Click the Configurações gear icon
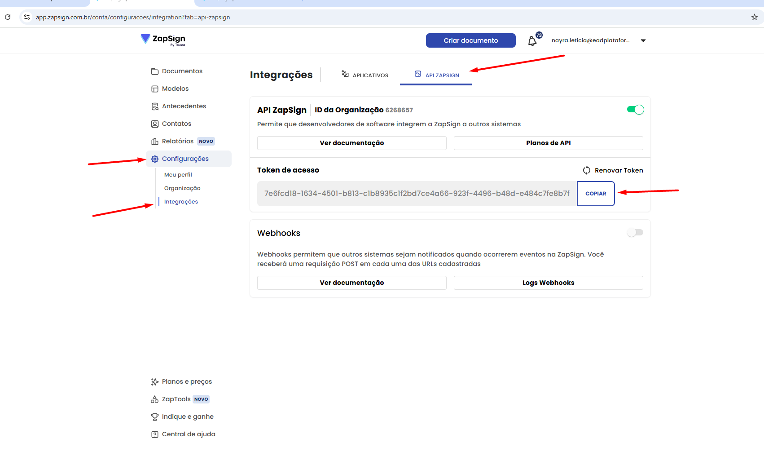764x452 pixels. pyautogui.click(x=155, y=159)
